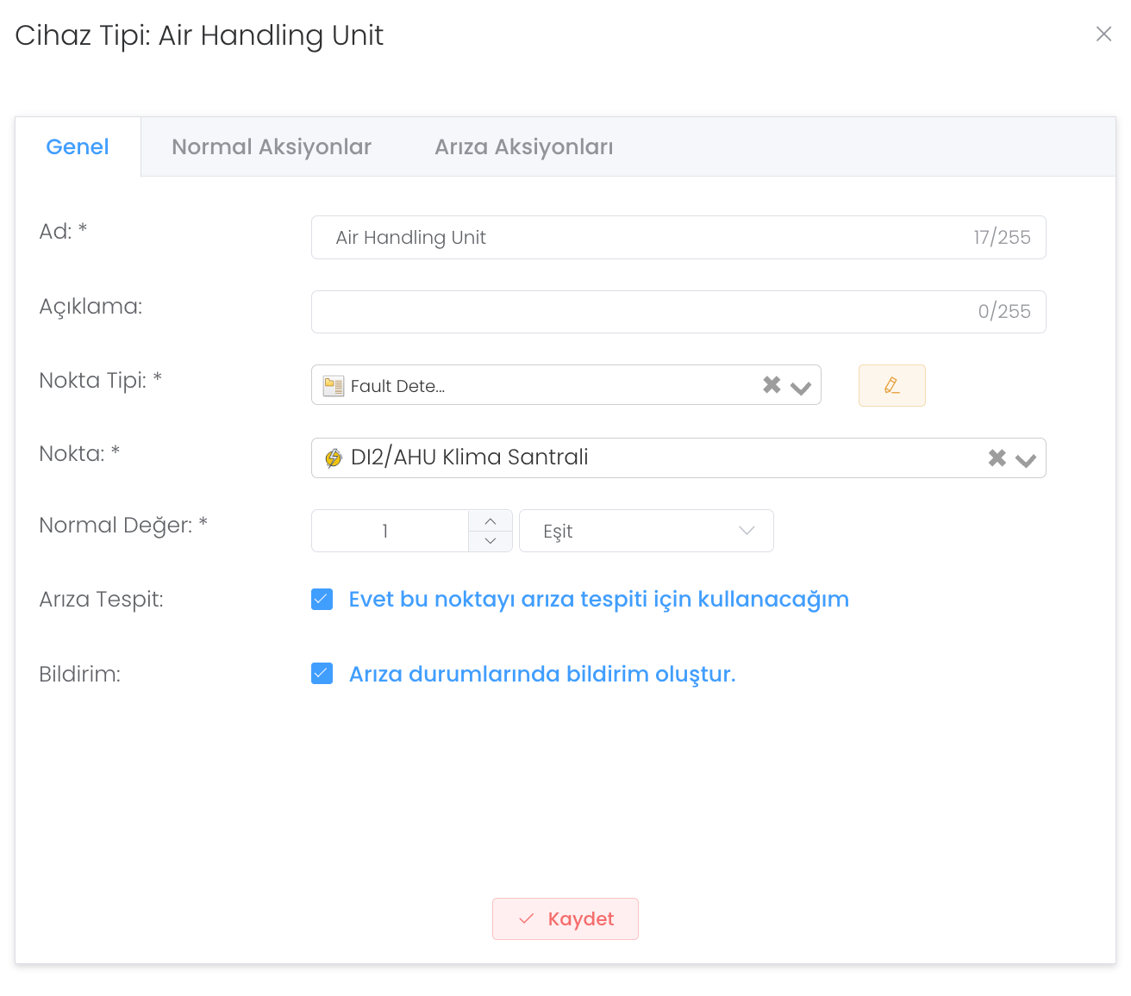Image resolution: width=1131 pixels, height=996 pixels.
Task: Select the Genel tab
Action: (x=78, y=147)
